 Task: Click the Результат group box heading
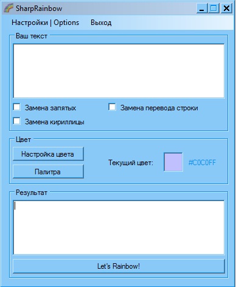32,193
